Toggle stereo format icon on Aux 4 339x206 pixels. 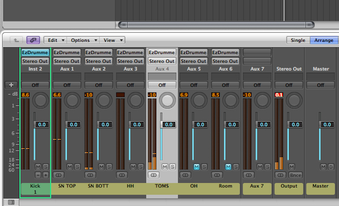154,175
